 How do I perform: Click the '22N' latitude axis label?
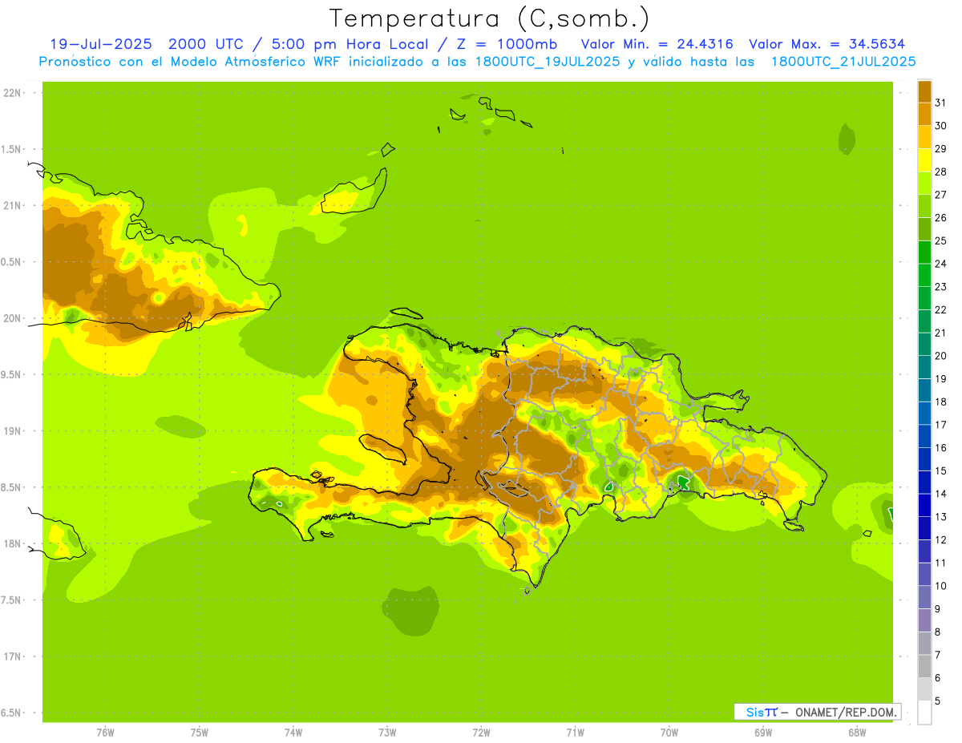pyautogui.click(x=12, y=93)
